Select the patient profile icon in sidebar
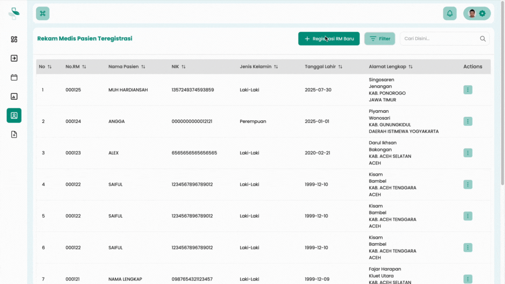 [x=14, y=116]
